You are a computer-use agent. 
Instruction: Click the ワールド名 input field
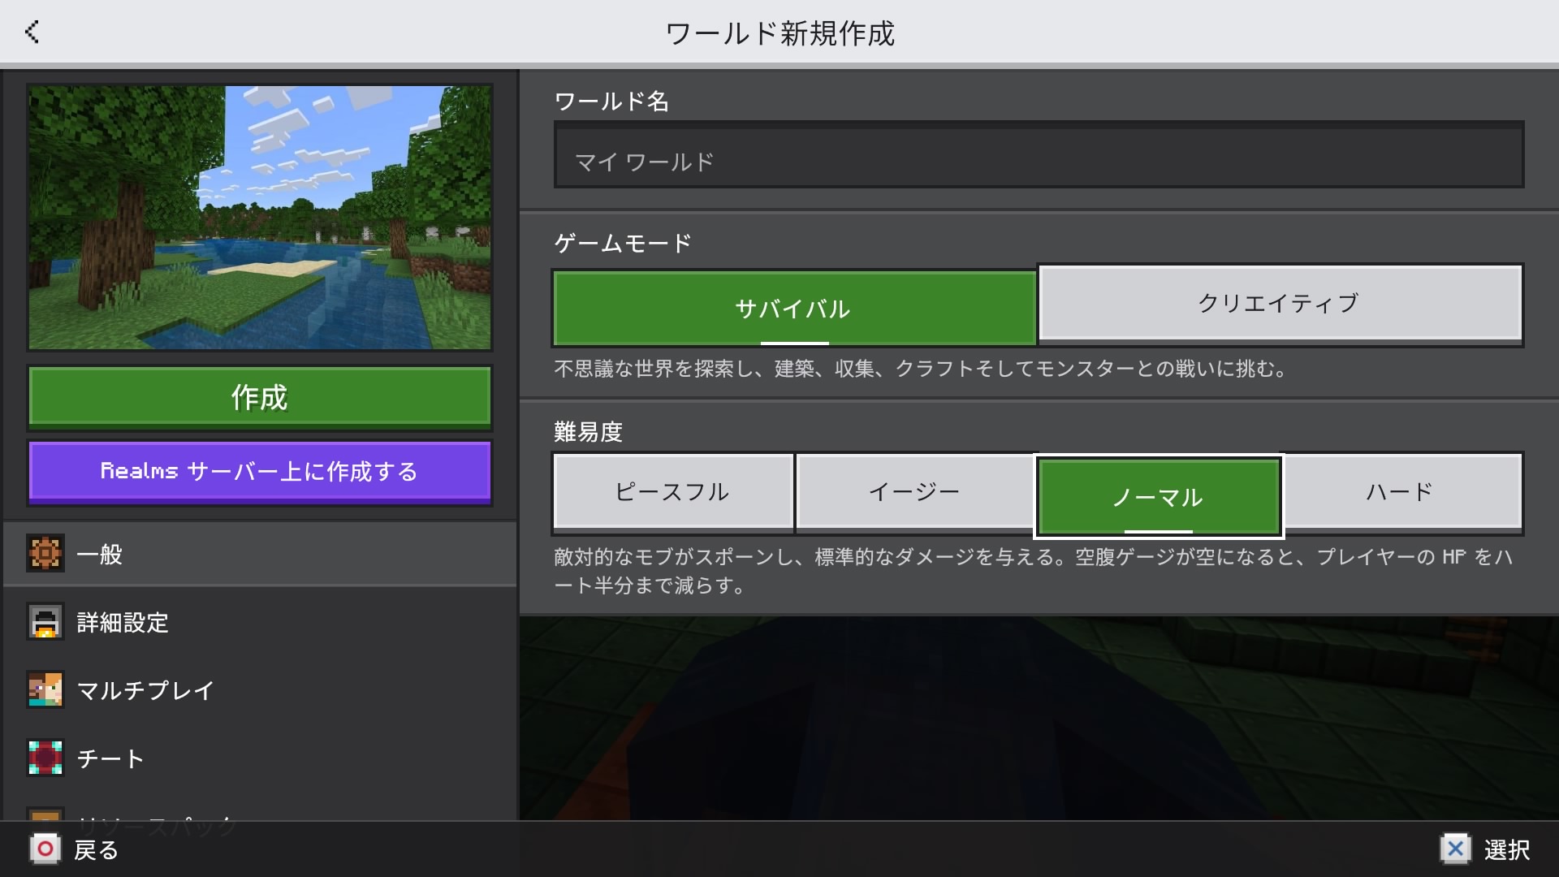[1039, 155]
